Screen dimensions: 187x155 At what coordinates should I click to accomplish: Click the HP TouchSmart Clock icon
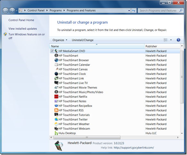56,74
